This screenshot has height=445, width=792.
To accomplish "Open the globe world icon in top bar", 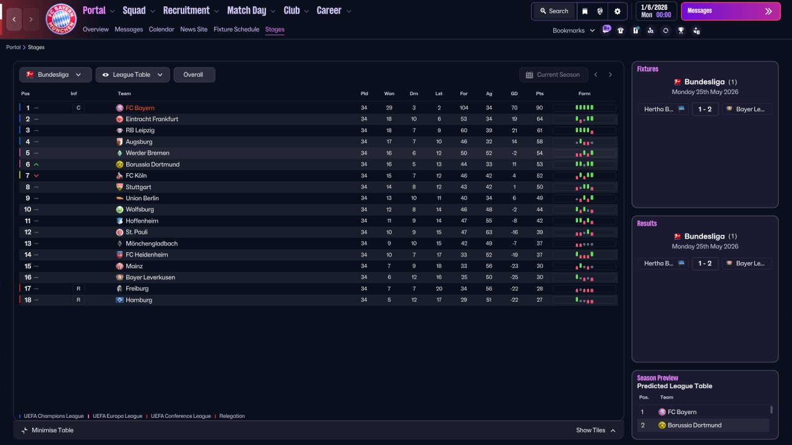I will (600, 11).
